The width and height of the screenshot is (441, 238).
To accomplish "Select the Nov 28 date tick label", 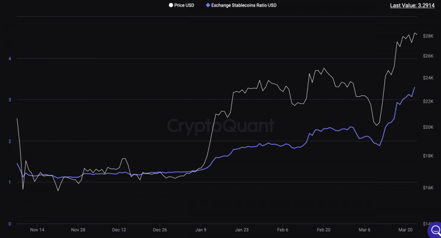I will pos(78,229).
